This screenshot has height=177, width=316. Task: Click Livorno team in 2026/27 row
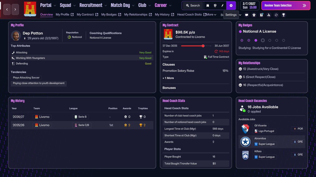42,117
